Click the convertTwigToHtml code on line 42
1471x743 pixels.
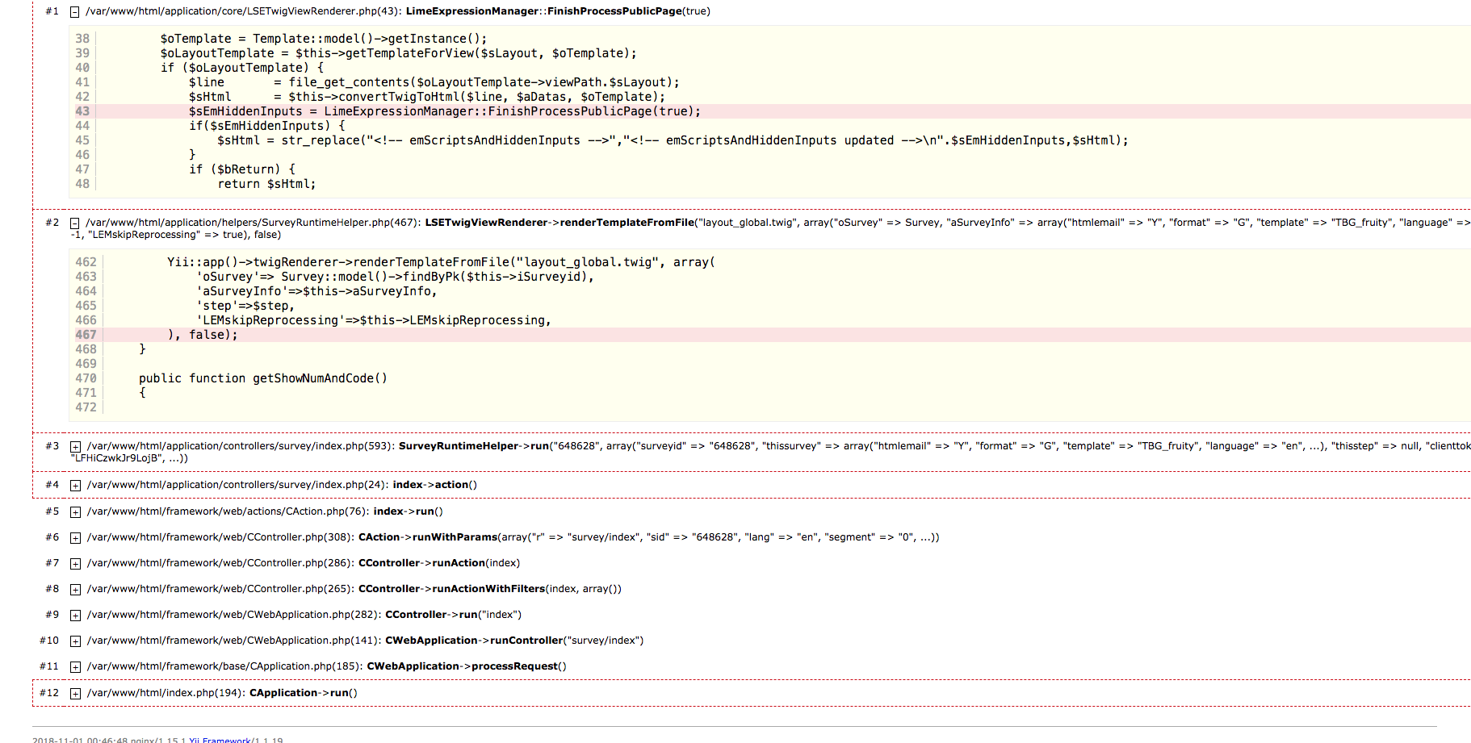[x=428, y=97]
